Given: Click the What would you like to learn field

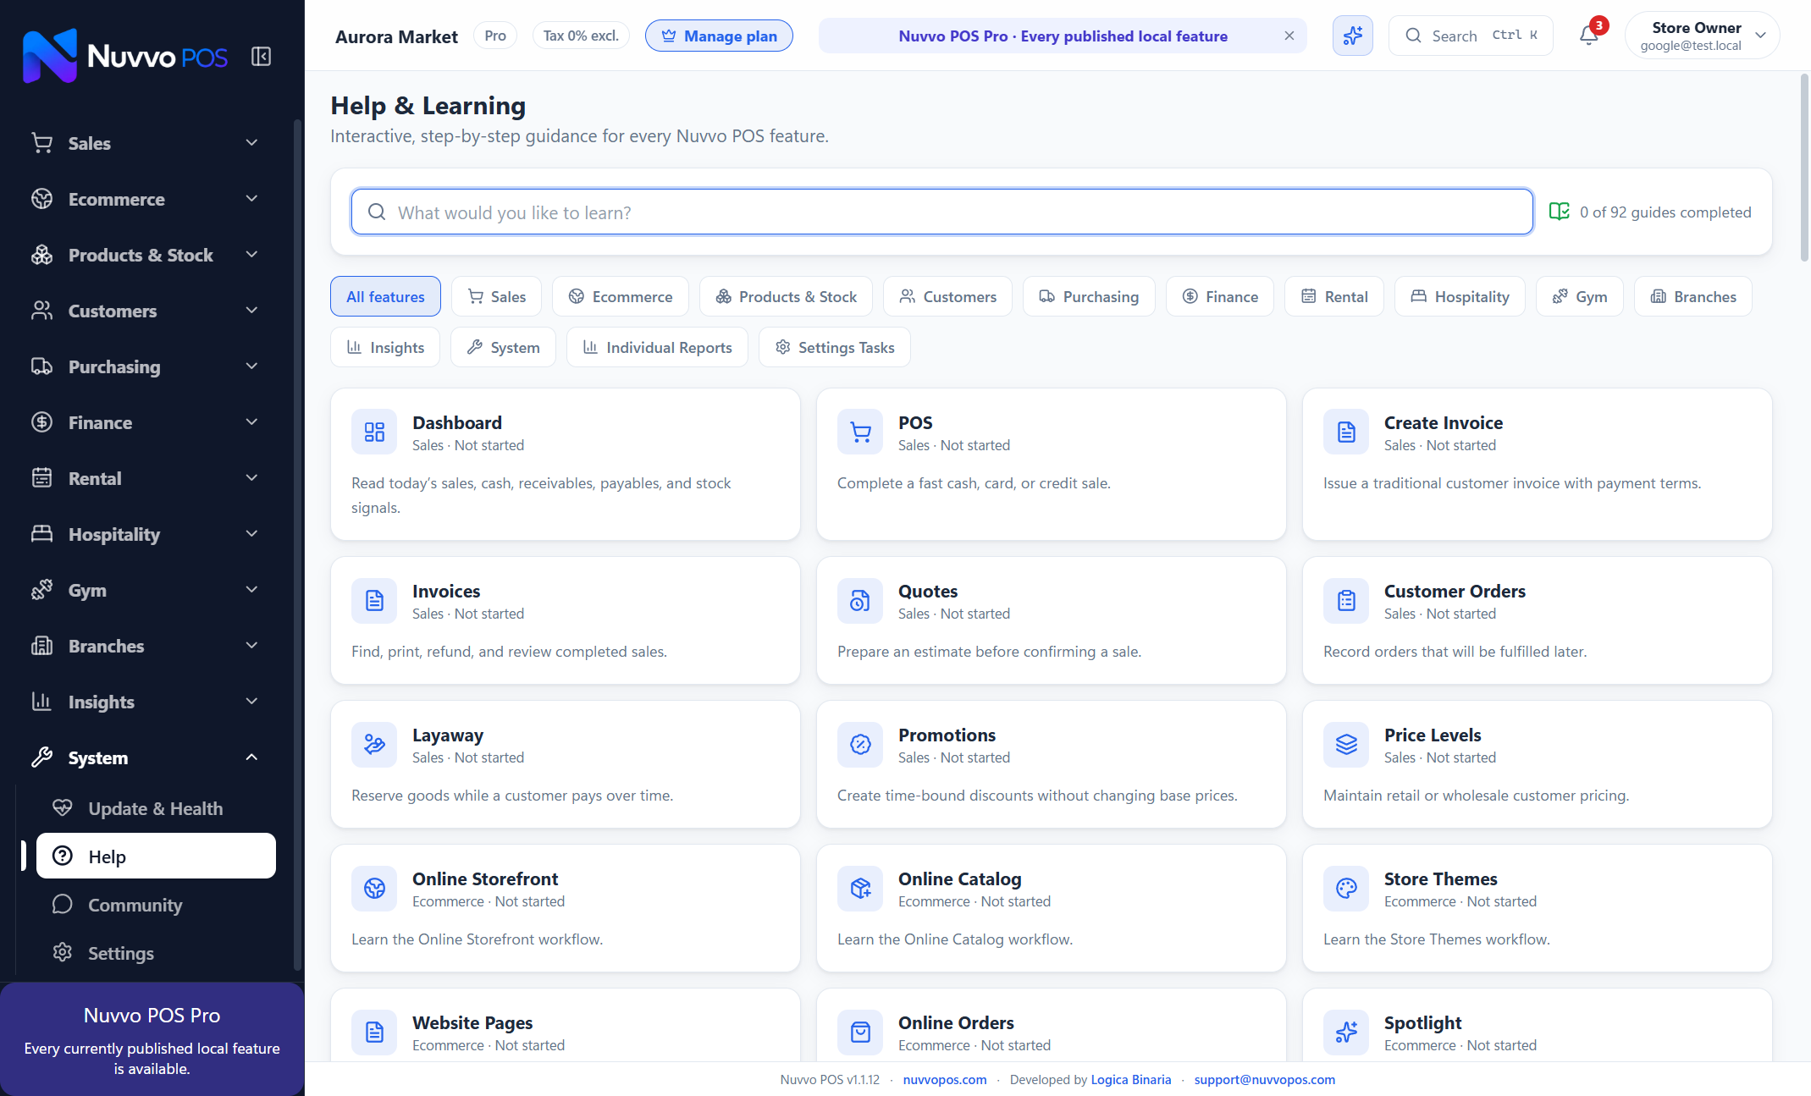Looking at the screenshot, I should 941,212.
